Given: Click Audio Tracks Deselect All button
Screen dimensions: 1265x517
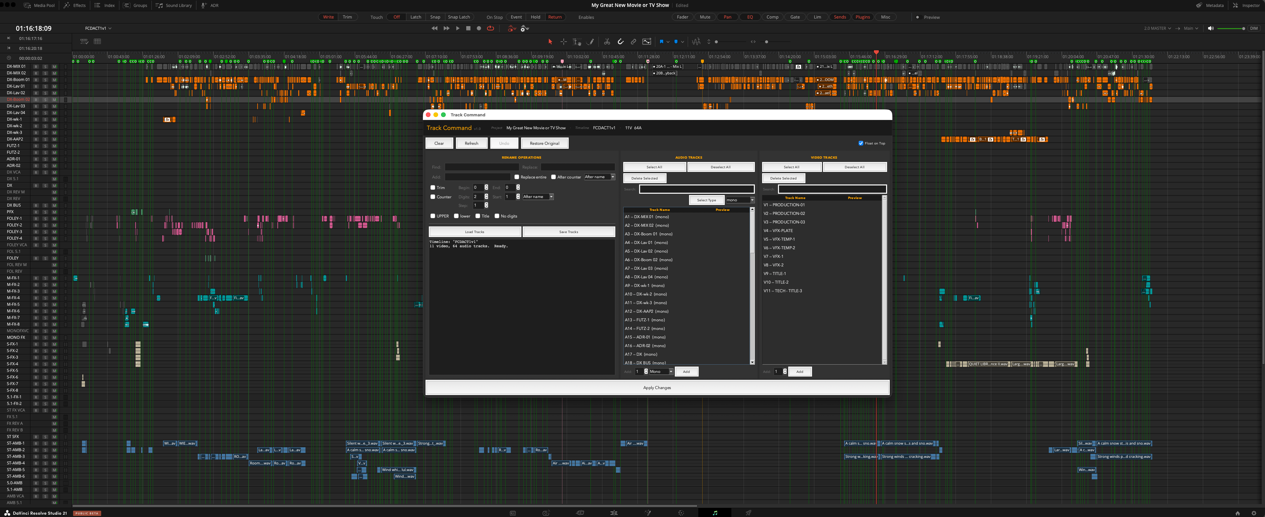Looking at the screenshot, I should pos(720,167).
